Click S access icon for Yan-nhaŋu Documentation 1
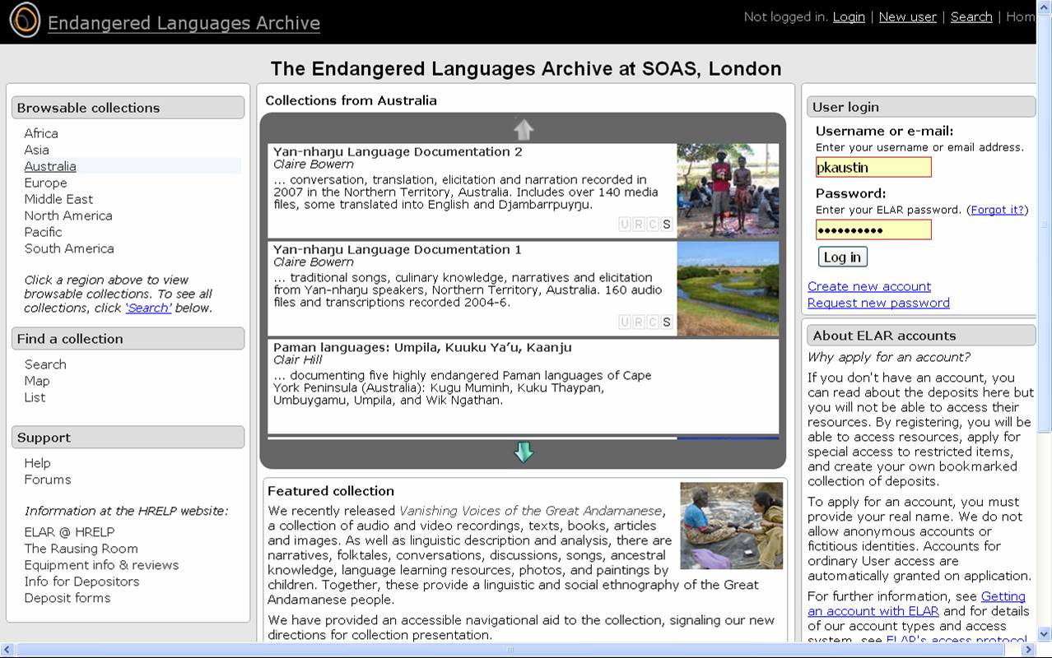The image size is (1052, 658). [x=667, y=322]
